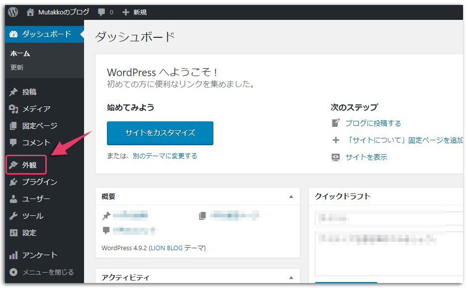Image resolution: width=468 pixels, height=288 pixels.
Task: Click the ツール wrench icon in sidebar
Action: pyautogui.click(x=13, y=216)
